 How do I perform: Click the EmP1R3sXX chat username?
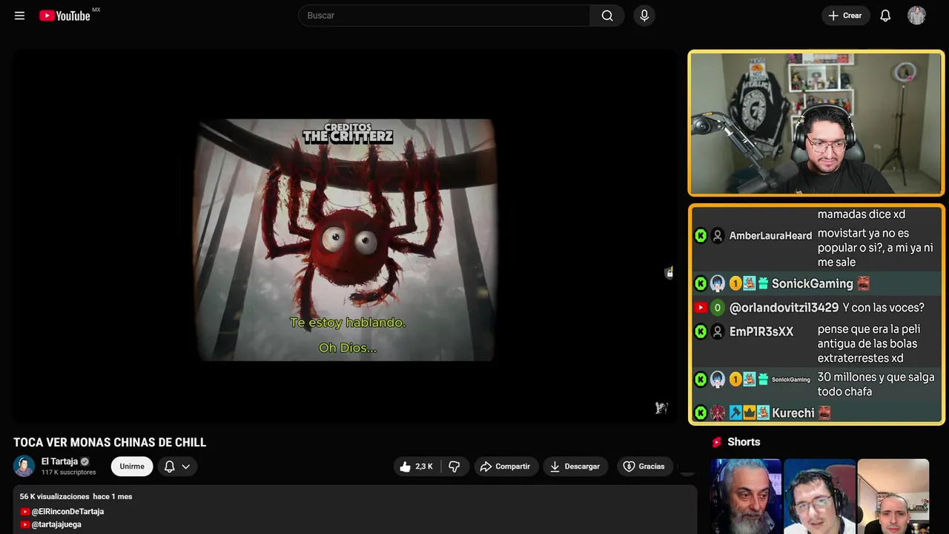tap(761, 332)
